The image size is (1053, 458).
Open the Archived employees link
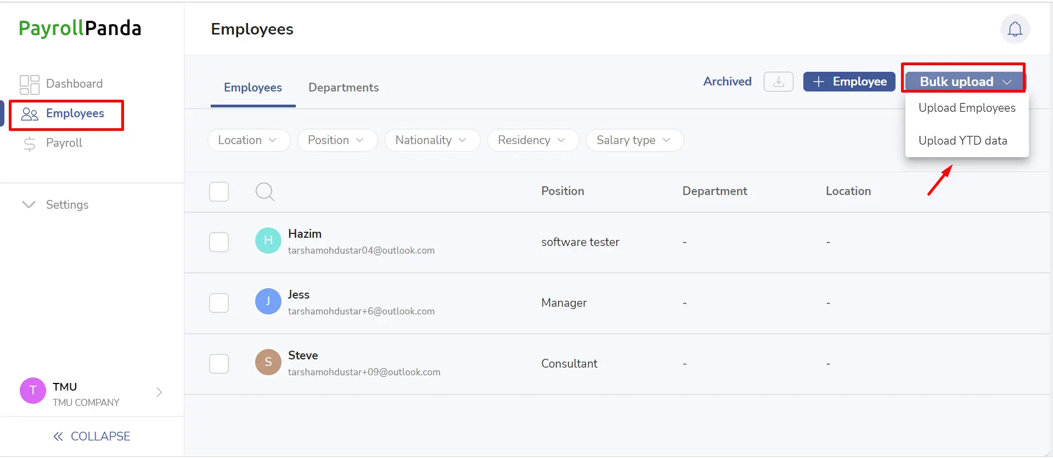click(727, 82)
